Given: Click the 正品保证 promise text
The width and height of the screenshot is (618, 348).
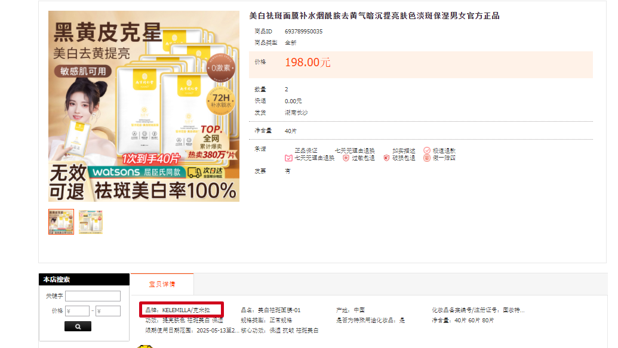Looking at the screenshot, I should click(306, 150).
